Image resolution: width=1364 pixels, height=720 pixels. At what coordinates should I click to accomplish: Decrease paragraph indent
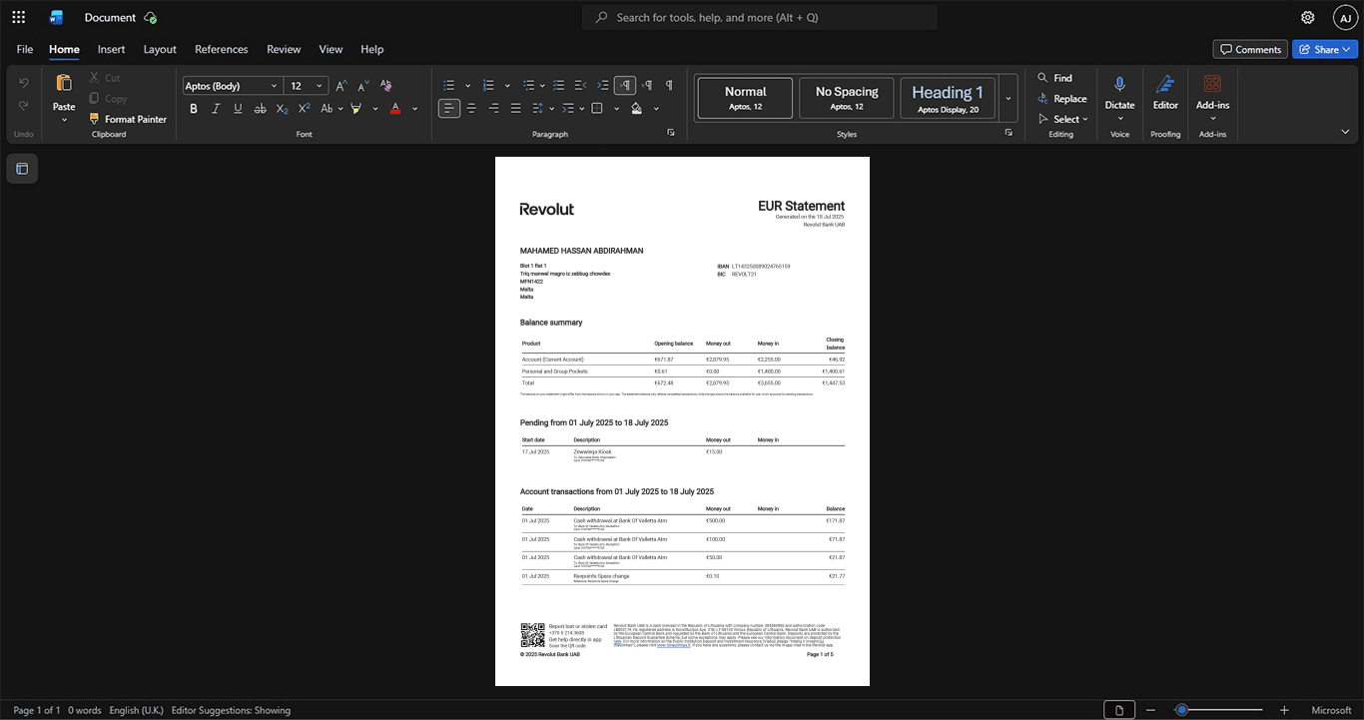[581, 86]
